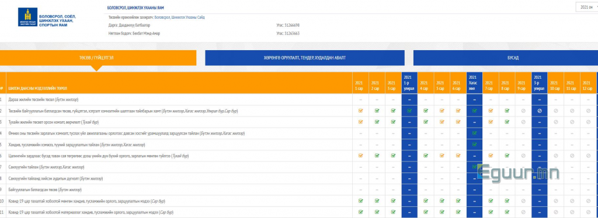Open check for Ковид-19 мөнгөн хандив row, 8 сар
The image size is (598, 218).
507,201
